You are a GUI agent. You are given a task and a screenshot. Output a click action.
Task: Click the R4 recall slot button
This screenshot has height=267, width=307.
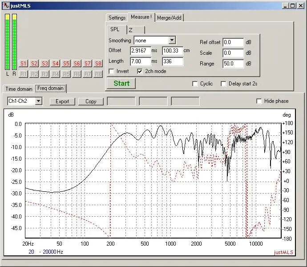point(56,74)
